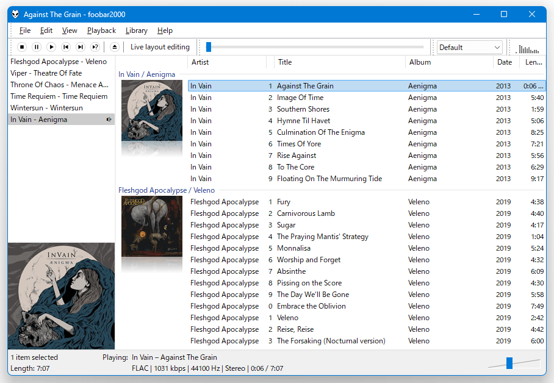This screenshot has height=383, width=554.
Task: Select the In Vain - Aenigma playlist
Action: (x=62, y=120)
